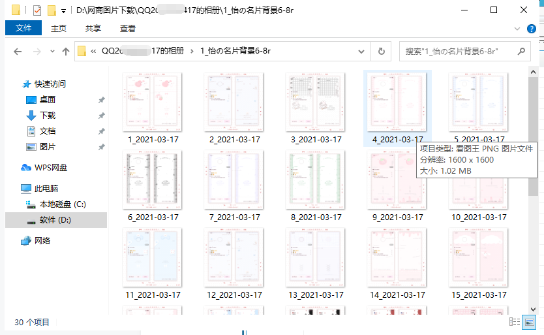
Task: Switch to large thumbnails view icon
Action: [x=530, y=322]
